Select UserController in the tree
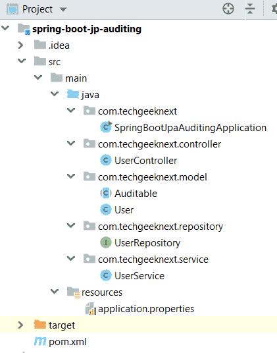Image resolution: width=277 pixels, height=353 pixels. pos(145,161)
